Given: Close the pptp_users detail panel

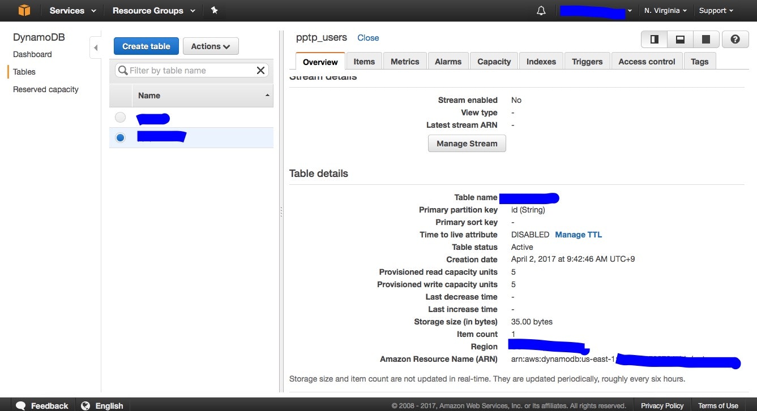Looking at the screenshot, I should click(368, 38).
